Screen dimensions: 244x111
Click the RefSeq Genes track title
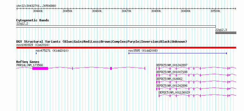pyautogui.click(x=28, y=62)
